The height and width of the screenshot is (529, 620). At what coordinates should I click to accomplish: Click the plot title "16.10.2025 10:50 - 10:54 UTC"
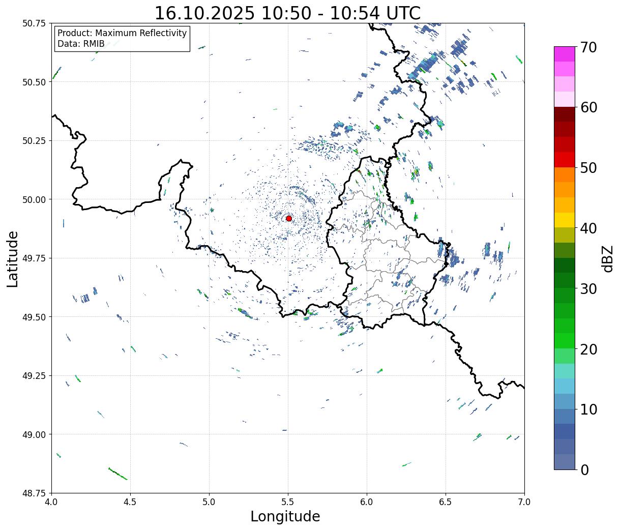pos(288,13)
